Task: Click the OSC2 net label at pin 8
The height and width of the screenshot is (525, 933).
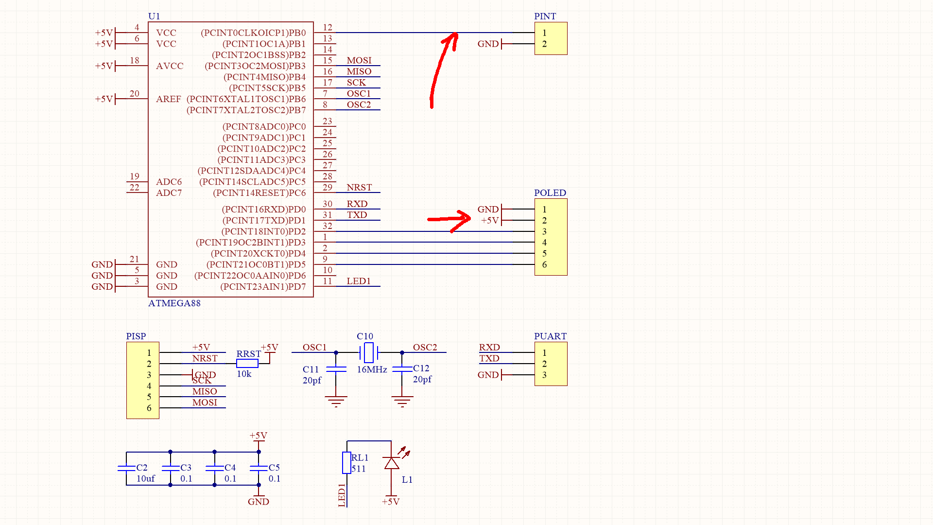Action: 359,105
